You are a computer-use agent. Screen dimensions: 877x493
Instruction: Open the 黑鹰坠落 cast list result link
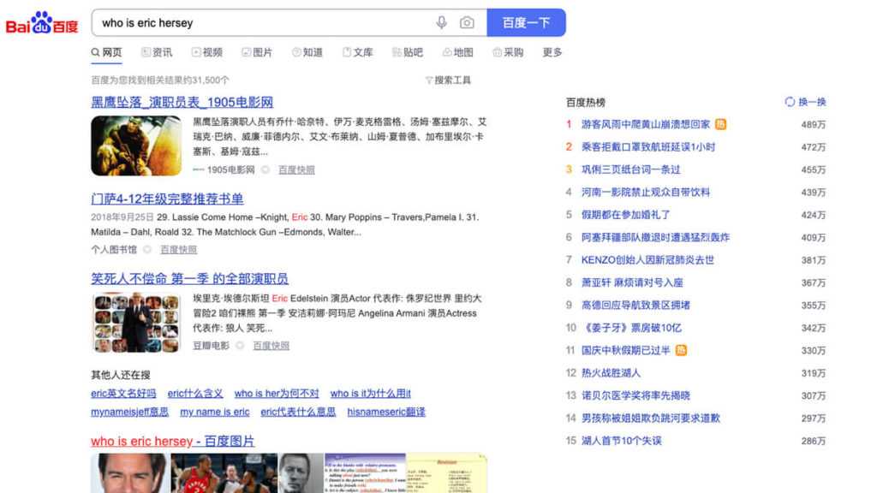pyautogui.click(x=182, y=102)
